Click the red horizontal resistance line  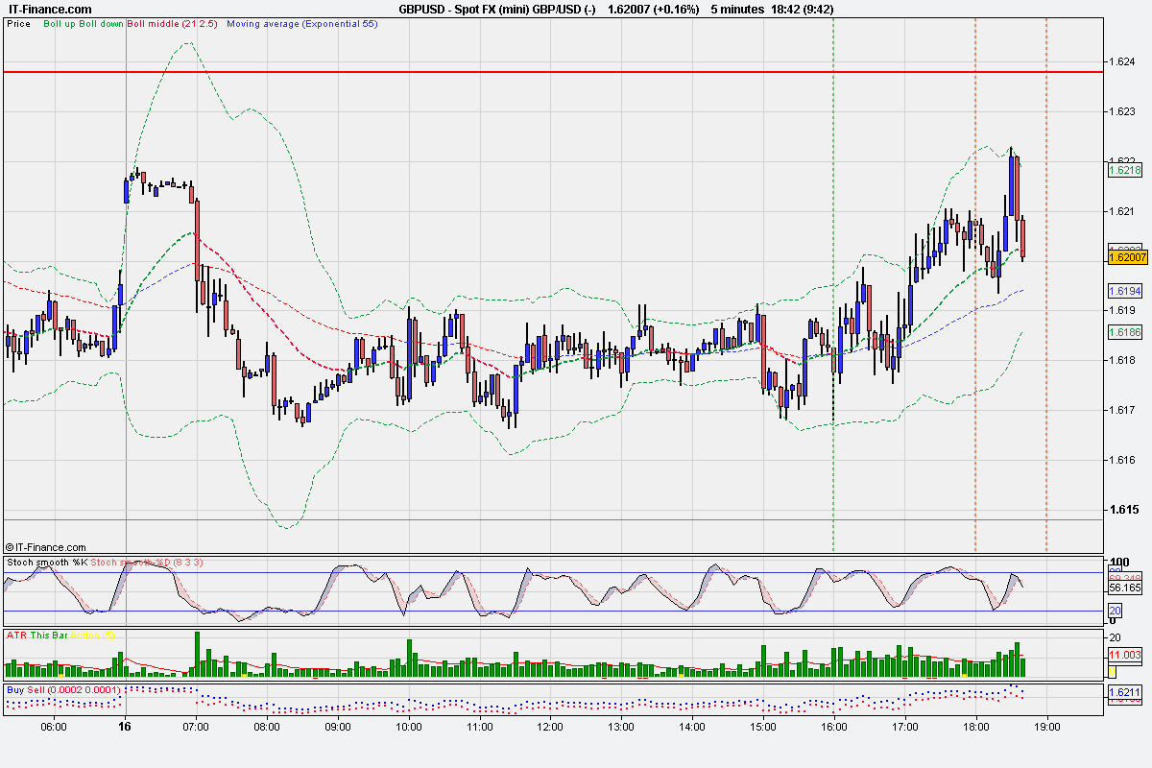tap(552, 72)
